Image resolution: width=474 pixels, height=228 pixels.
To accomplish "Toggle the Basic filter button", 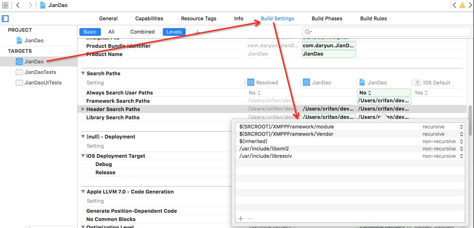I will click(90, 32).
